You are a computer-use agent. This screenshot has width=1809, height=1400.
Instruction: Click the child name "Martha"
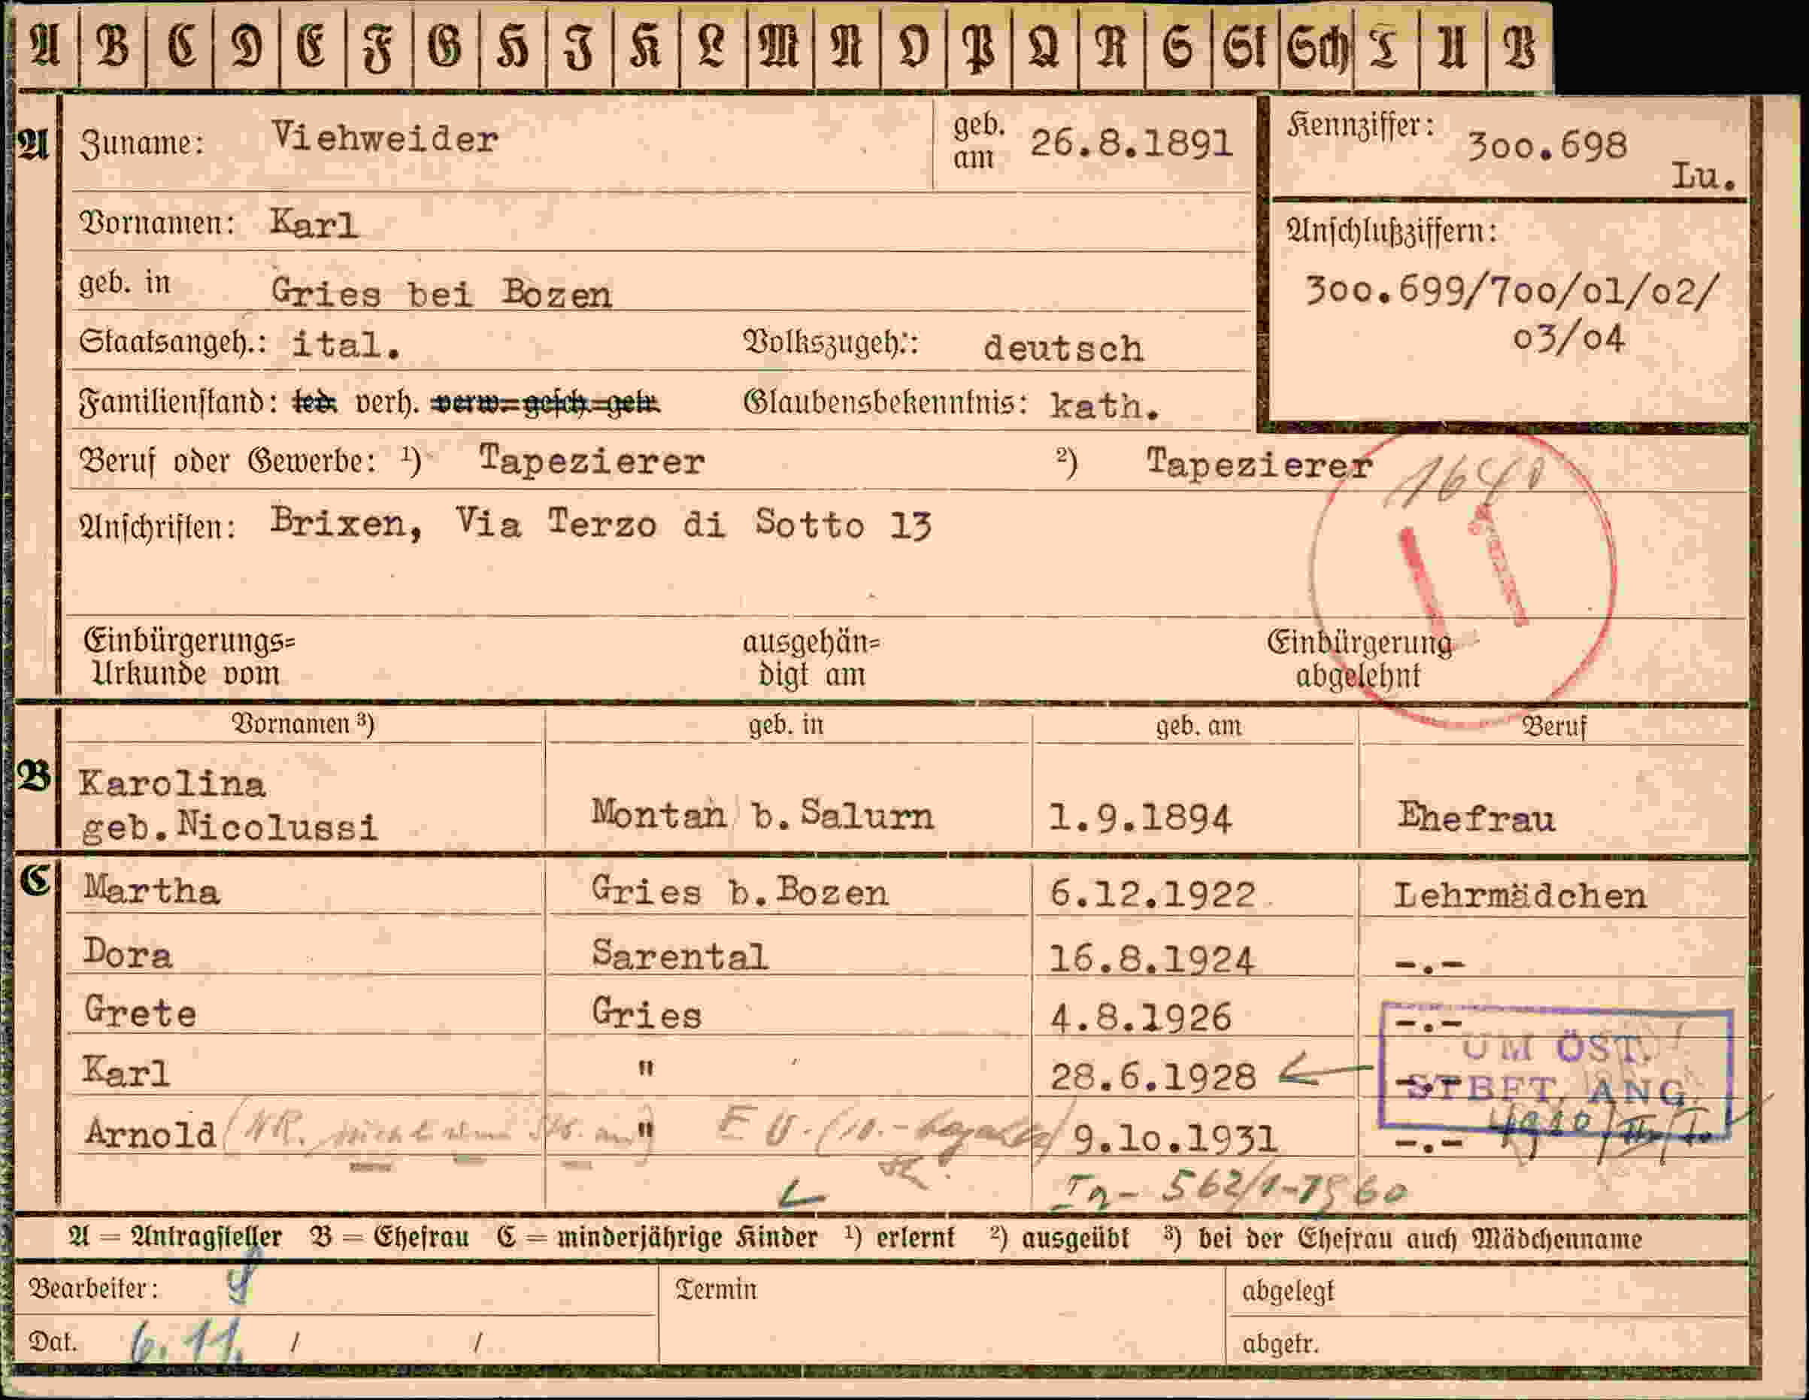click(x=152, y=890)
